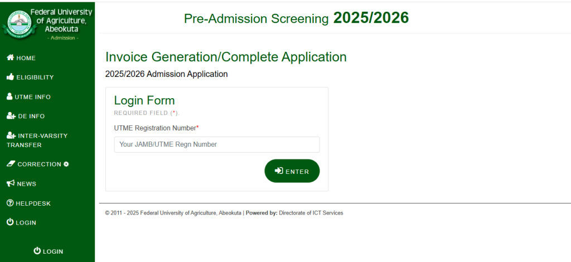Click the thumbs-up icon beside ELIGIBILITY
The image size is (571, 262).
pos(10,77)
